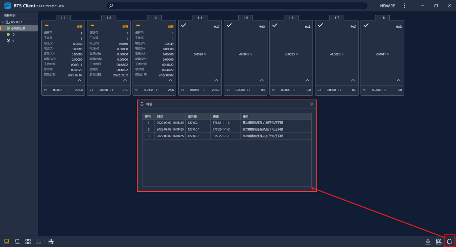Image resolution: width=456 pixels, height=247 pixels.
Task: Collapse channel 1-1 card details chevron
Action: [79, 80]
